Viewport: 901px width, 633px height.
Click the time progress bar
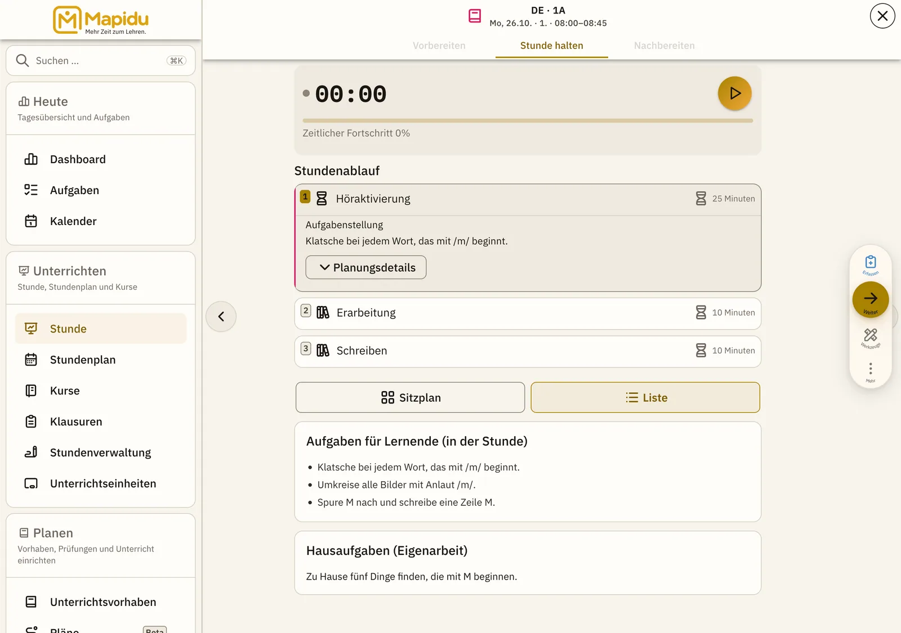click(528, 120)
